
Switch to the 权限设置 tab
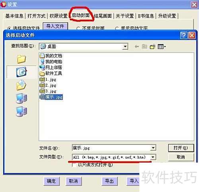(59, 16)
